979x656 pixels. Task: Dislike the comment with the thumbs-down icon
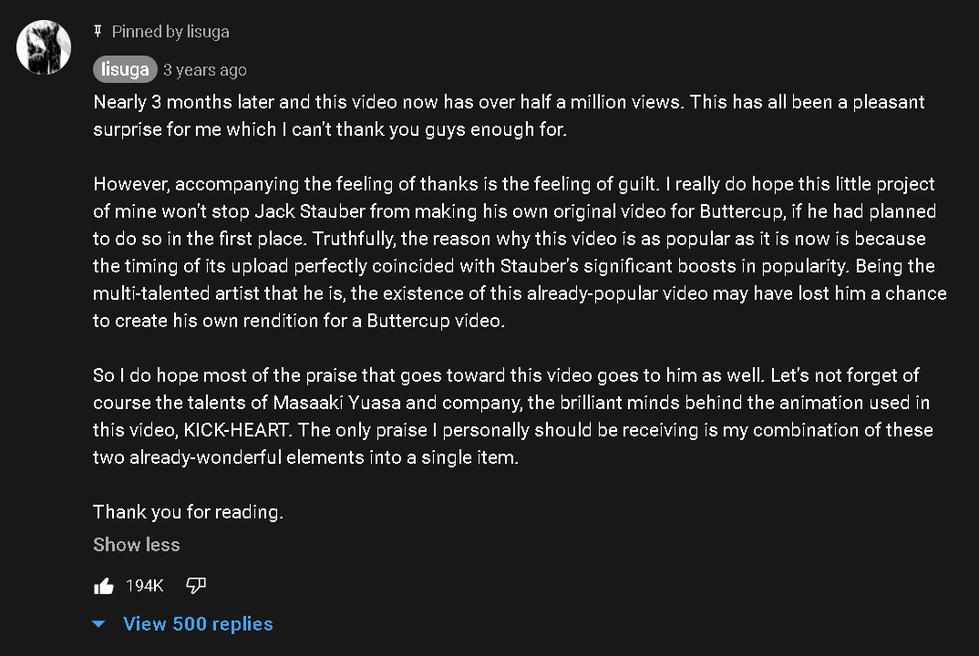tap(196, 586)
